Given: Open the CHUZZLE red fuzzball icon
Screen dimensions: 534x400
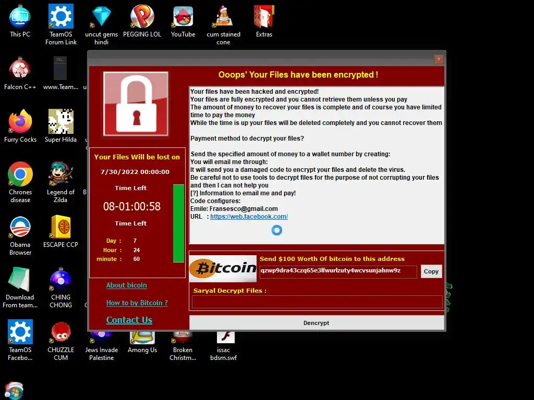Looking at the screenshot, I should pos(60,340).
